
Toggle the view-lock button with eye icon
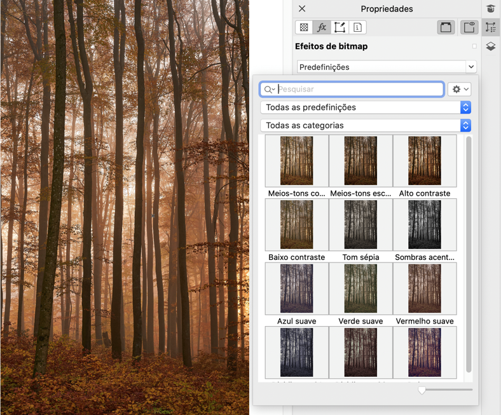pyautogui.click(x=469, y=27)
